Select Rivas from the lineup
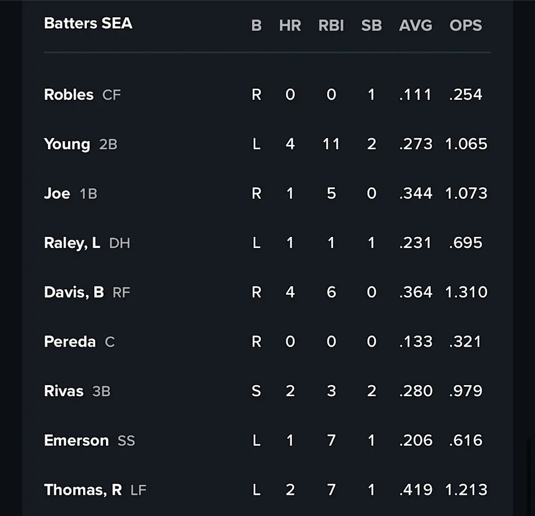This screenshot has width=535, height=516. [64, 391]
